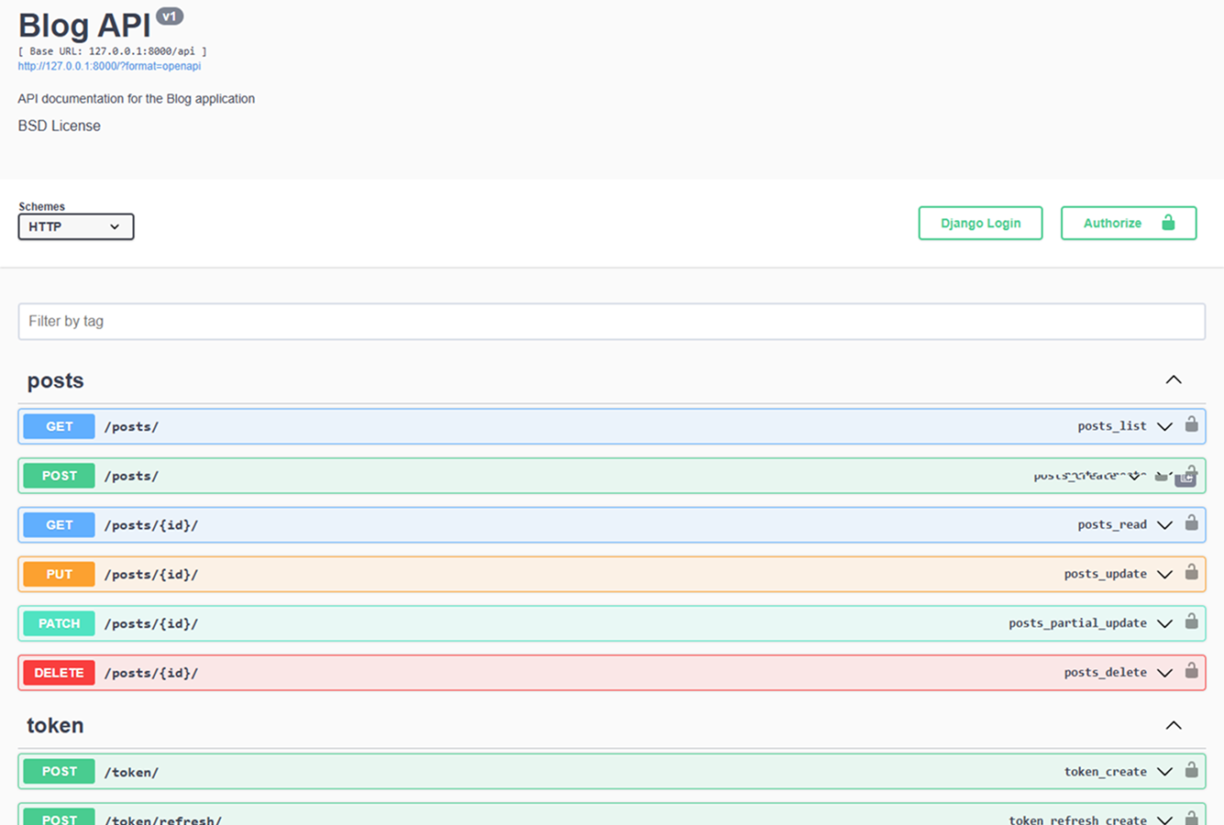Click the lock icon on posts_list endpoint
The width and height of the screenshot is (1224, 825).
[x=1191, y=424]
